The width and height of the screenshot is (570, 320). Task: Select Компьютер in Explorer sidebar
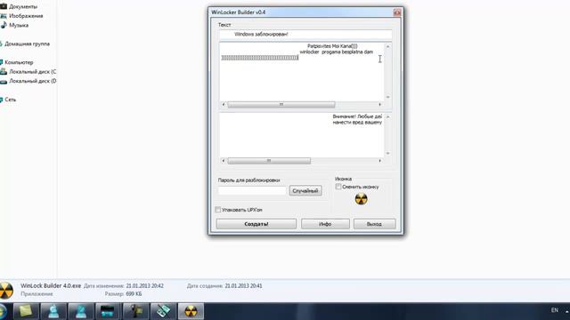[19, 62]
